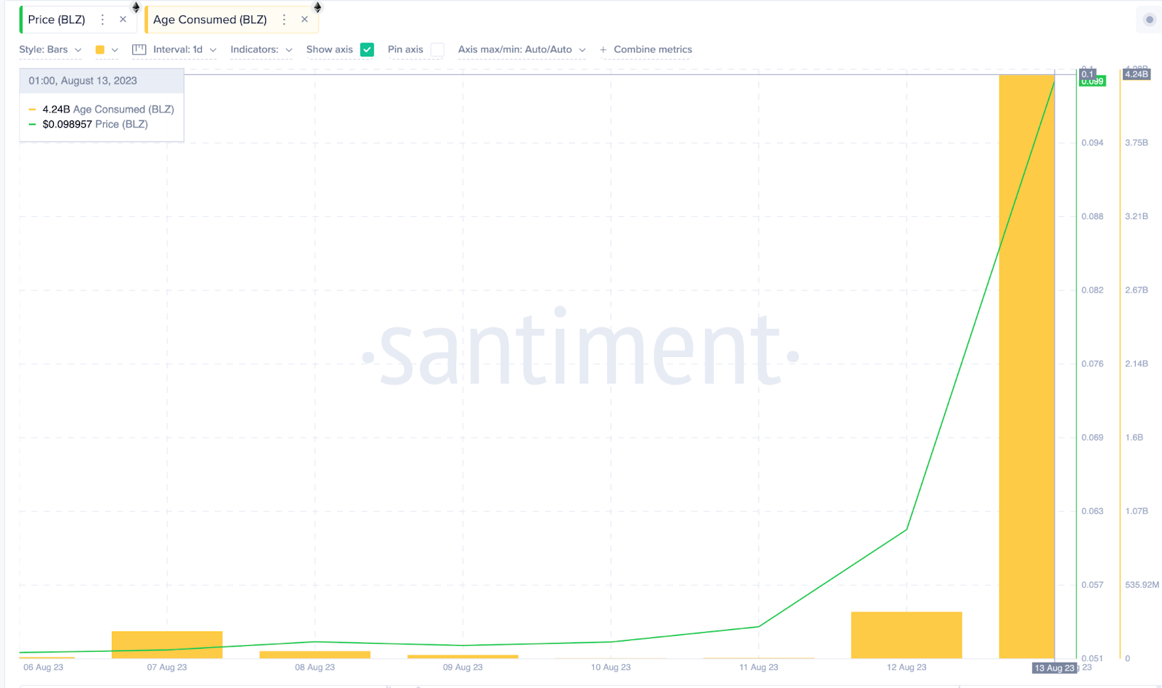The image size is (1162, 688).
Task: Click the Ethereum icon above the Price (BLZ) tab
Action: 136,7
